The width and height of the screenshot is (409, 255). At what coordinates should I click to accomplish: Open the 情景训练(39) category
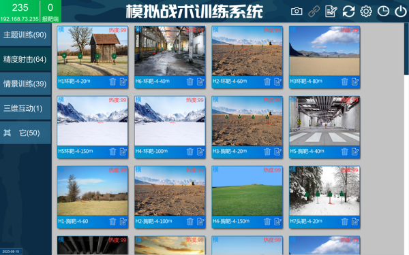click(25, 84)
